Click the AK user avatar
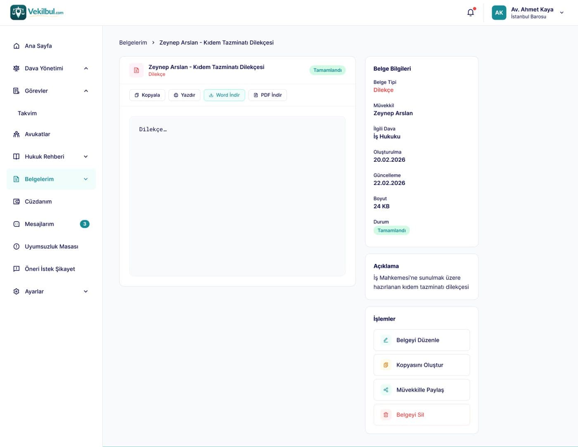Screen dimensions: 578x447 pos(499,12)
